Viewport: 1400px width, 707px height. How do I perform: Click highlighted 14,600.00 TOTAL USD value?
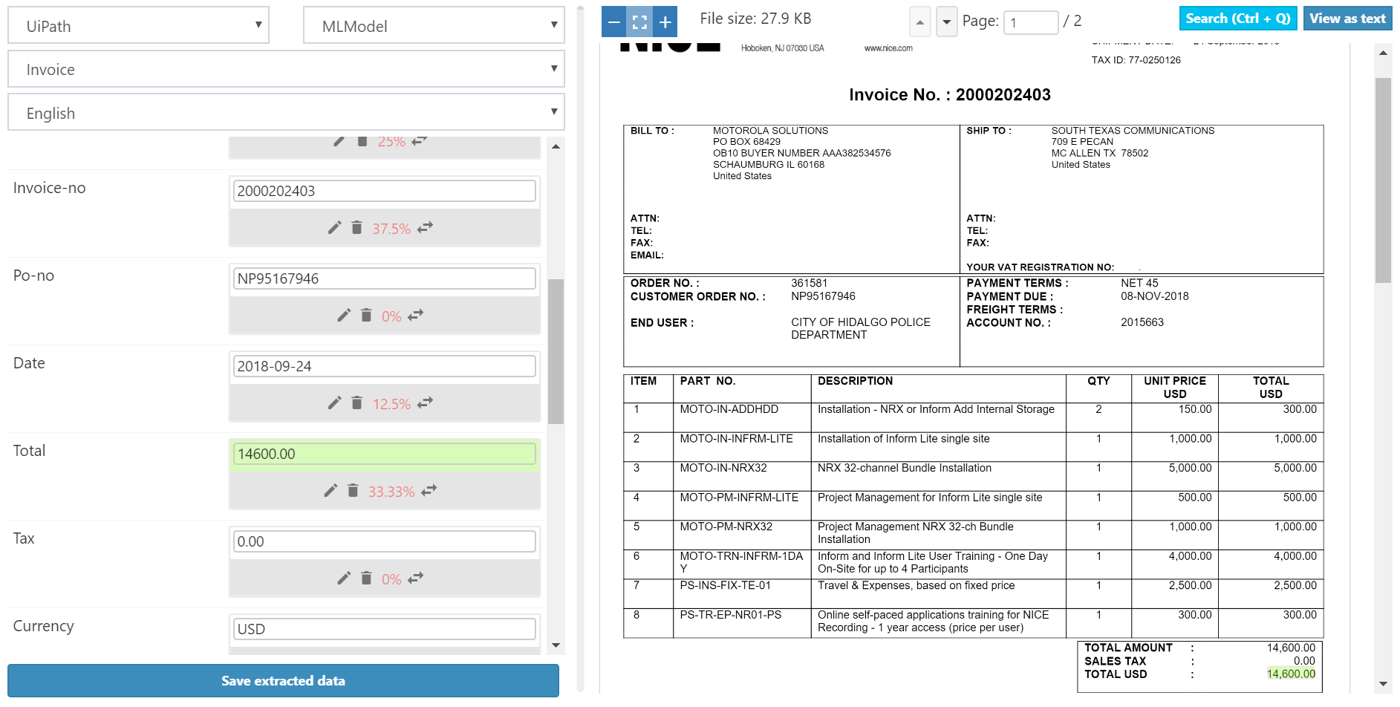(x=1291, y=674)
